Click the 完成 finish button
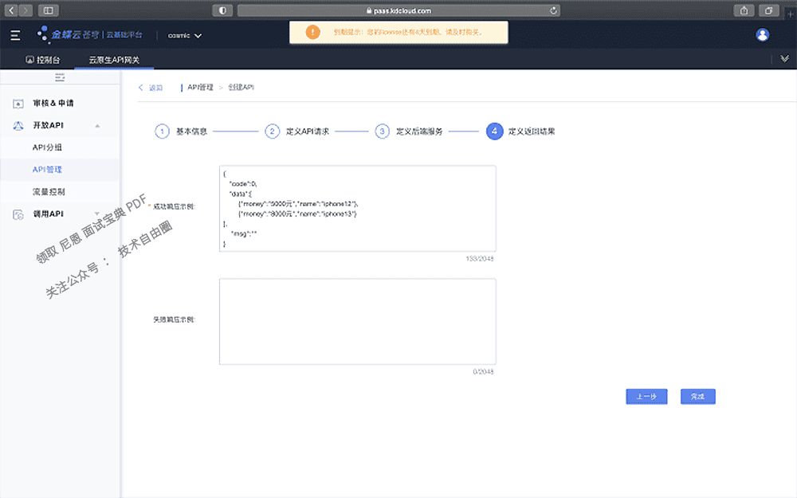797x498 pixels. [x=697, y=396]
